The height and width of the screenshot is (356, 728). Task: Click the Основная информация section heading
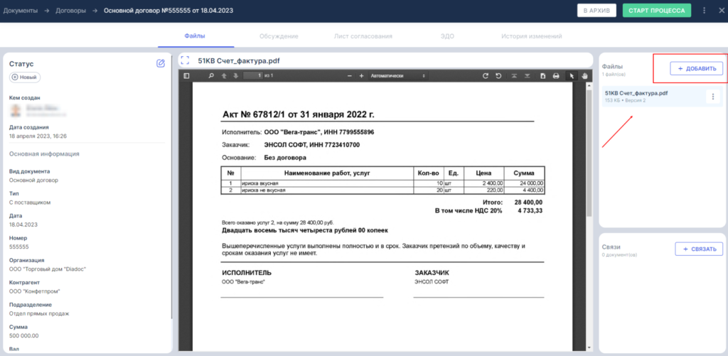tap(44, 153)
